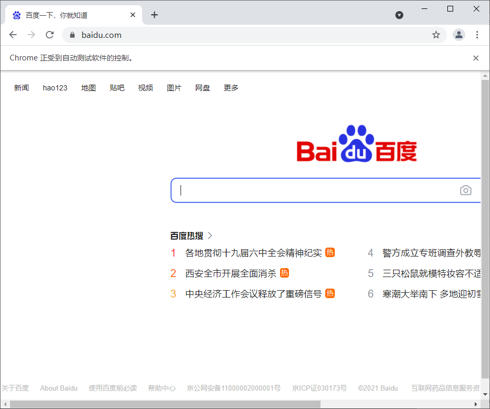Click the back navigation arrow
This screenshot has width=490, height=409.
coord(13,35)
